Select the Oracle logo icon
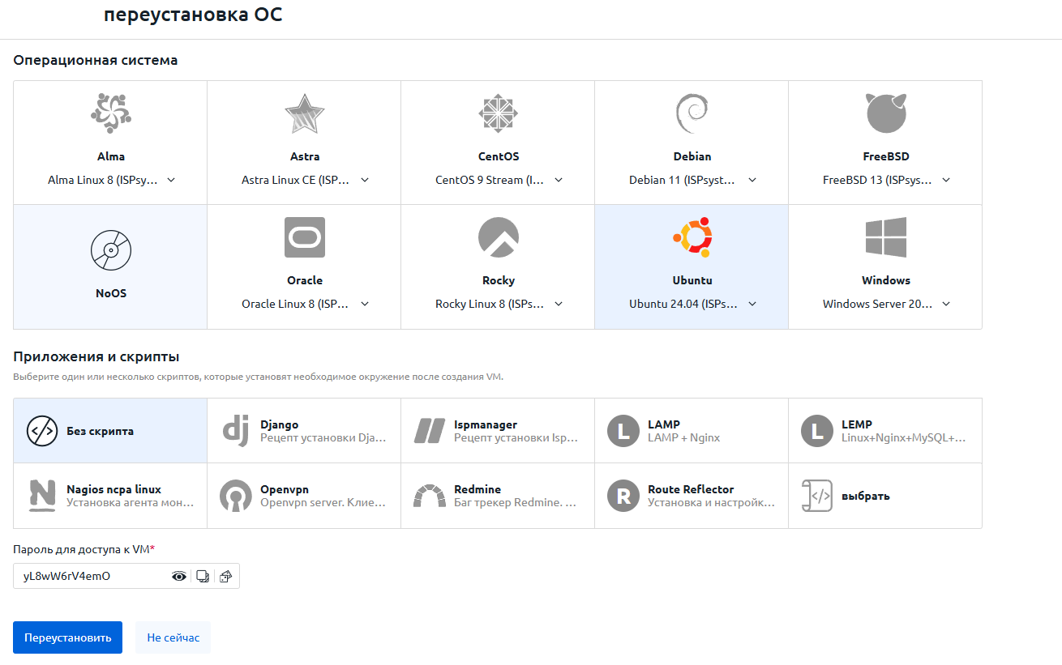1062x665 pixels. pyautogui.click(x=304, y=237)
